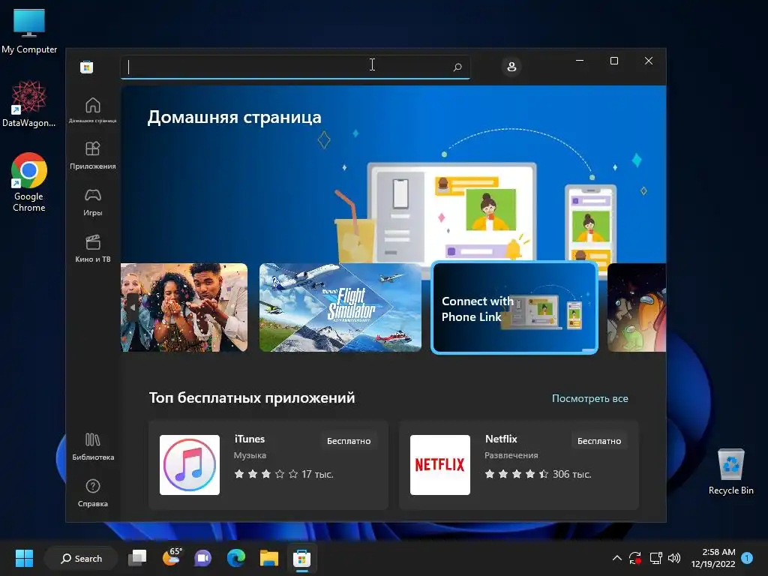Click the iTunes app icon

pos(190,465)
